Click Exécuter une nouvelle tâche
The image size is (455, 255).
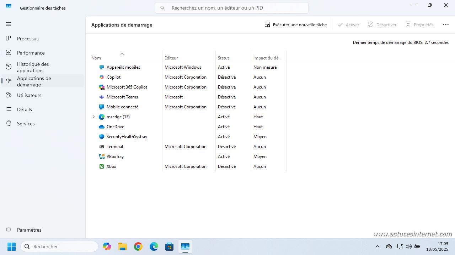pyautogui.click(x=296, y=25)
